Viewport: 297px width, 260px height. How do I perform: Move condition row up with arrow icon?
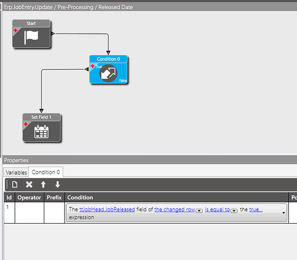coord(43,185)
